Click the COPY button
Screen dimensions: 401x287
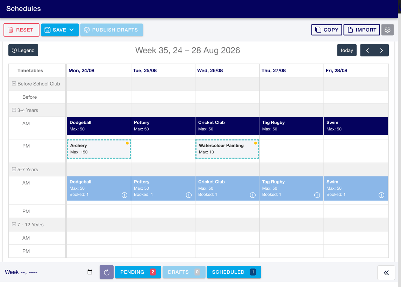(327, 30)
